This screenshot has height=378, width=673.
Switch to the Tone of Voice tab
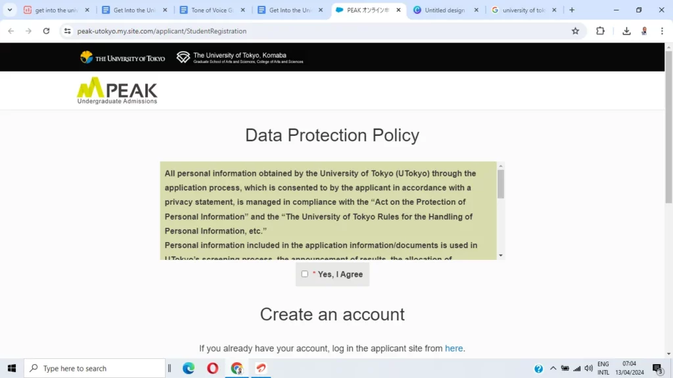point(212,10)
